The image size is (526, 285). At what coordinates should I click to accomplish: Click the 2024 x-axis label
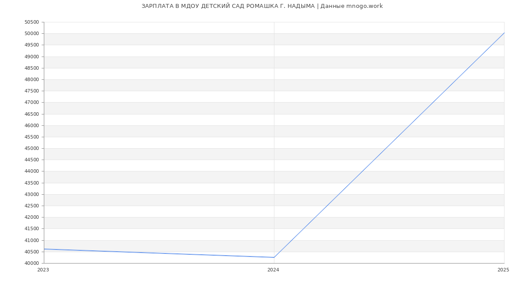(x=273, y=270)
